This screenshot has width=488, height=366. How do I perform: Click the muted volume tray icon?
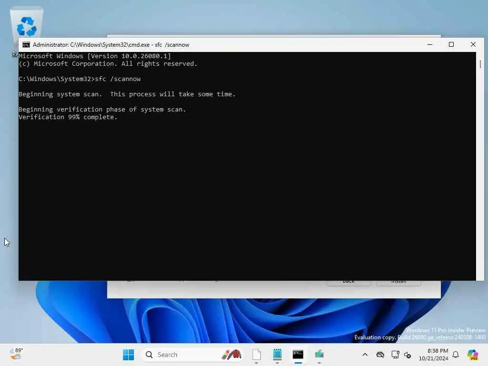tap(408, 355)
